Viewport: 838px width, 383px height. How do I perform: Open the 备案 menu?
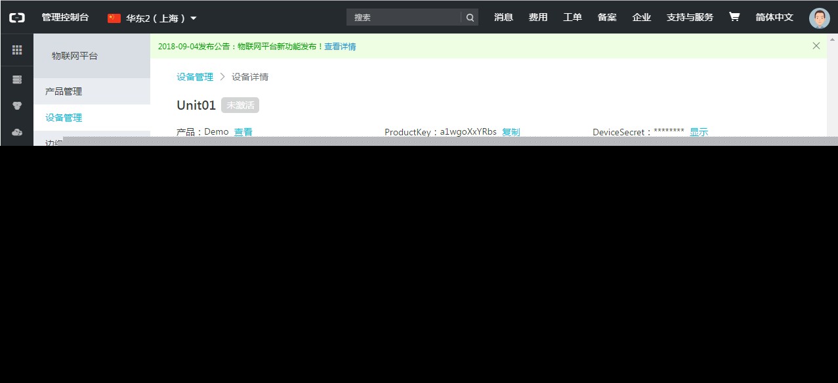tap(607, 17)
